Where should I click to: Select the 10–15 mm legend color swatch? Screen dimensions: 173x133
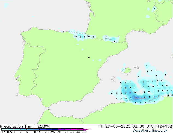coord(36,129)
